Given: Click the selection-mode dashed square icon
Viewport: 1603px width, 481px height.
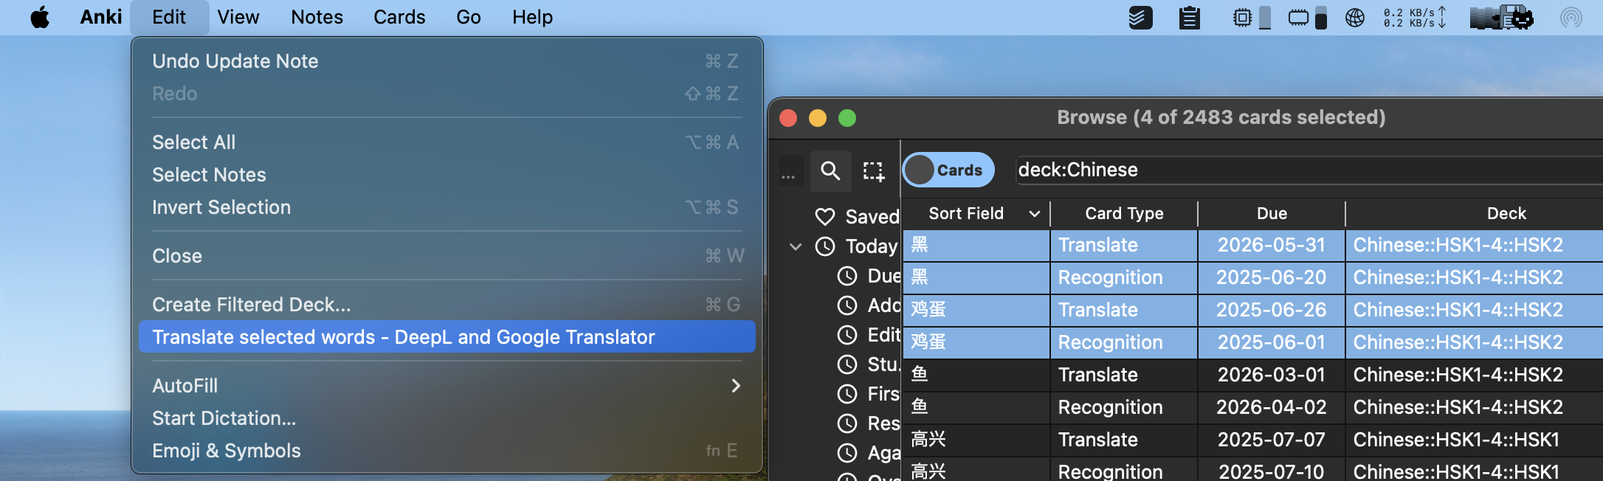Looking at the screenshot, I should [874, 171].
